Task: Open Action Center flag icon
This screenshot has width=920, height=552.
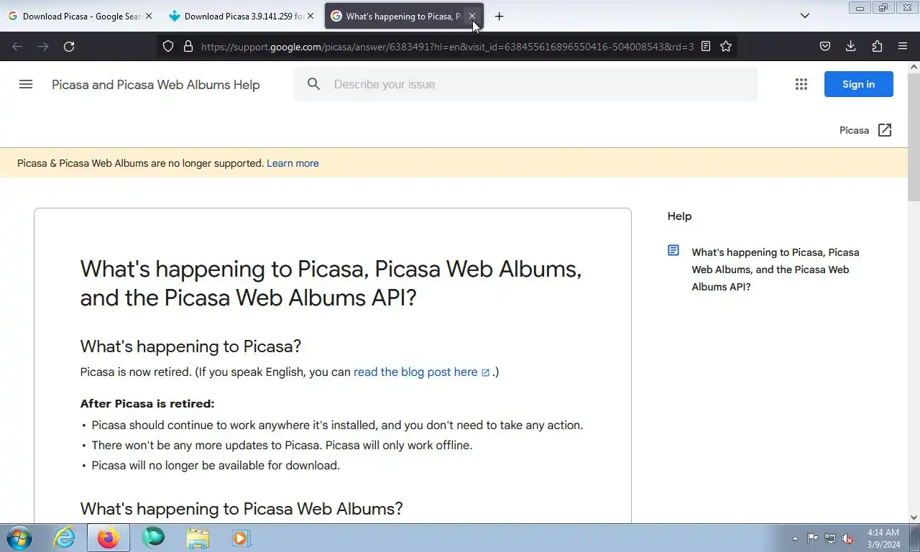Action: pyautogui.click(x=812, y=538)
